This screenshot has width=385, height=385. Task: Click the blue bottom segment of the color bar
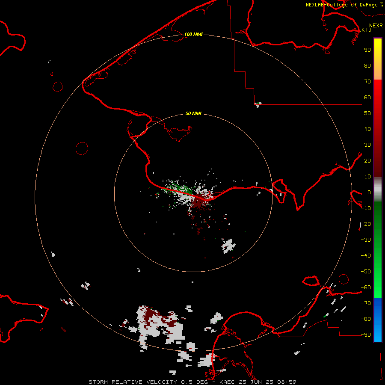378,320
